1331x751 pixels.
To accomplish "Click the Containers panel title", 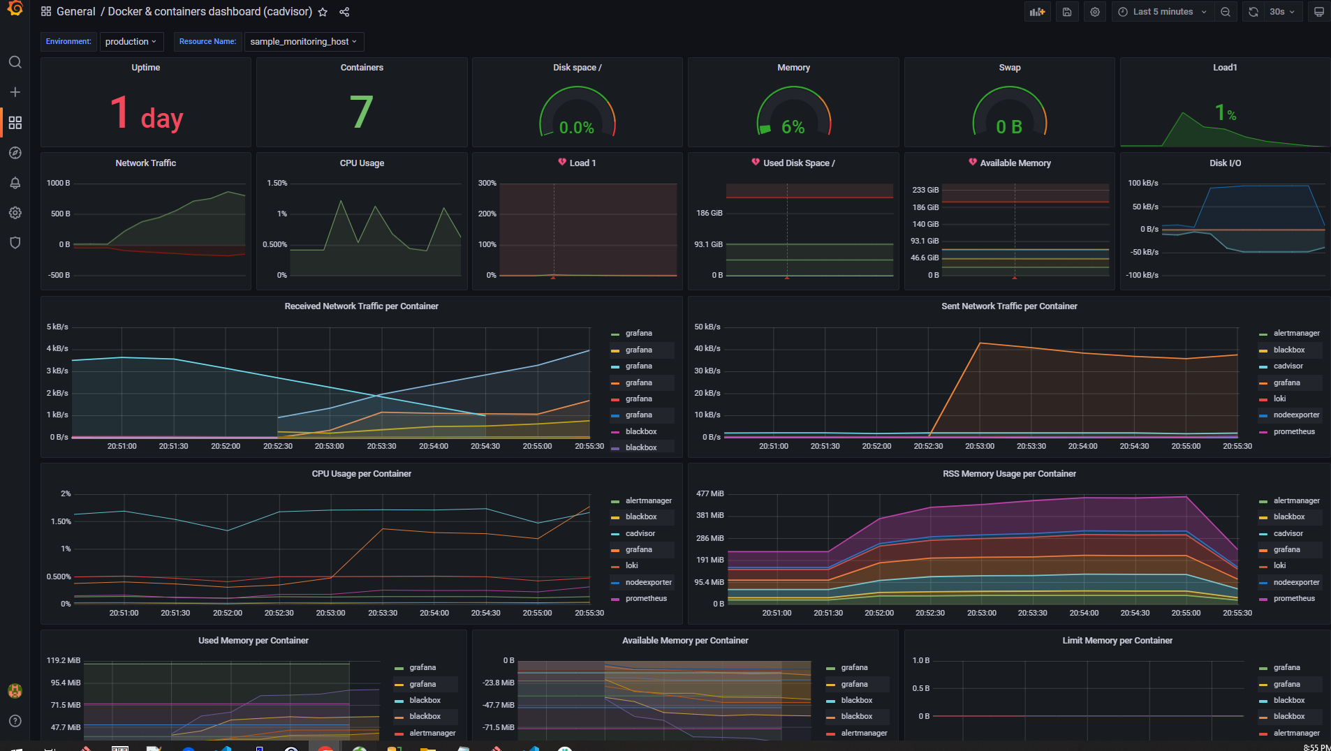I will point(362,68).
